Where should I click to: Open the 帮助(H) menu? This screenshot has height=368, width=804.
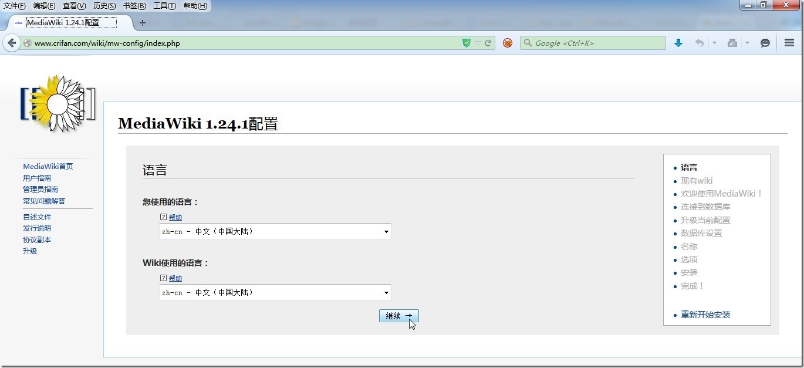point(195,6)
